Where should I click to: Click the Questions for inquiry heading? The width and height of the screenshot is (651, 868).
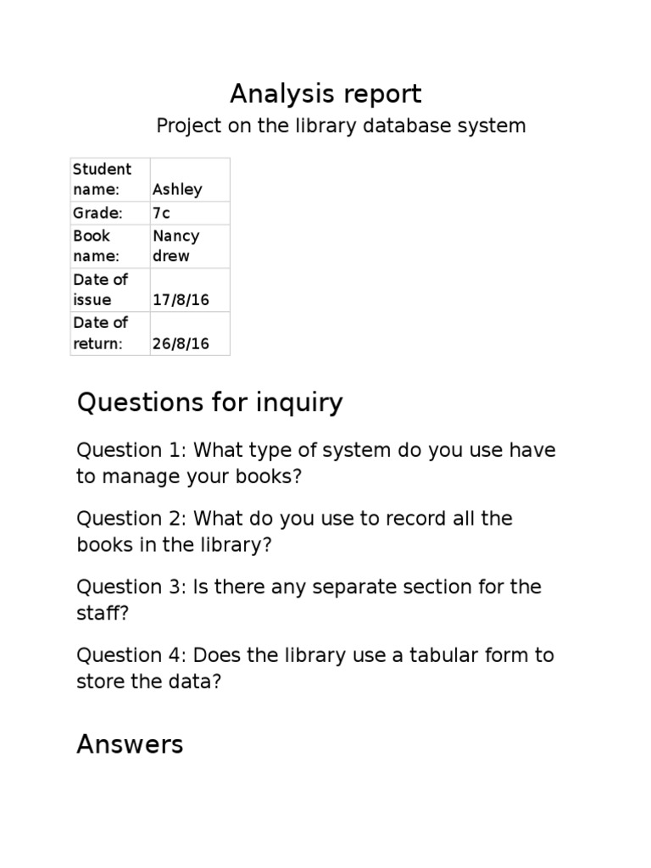click(210, 403)
